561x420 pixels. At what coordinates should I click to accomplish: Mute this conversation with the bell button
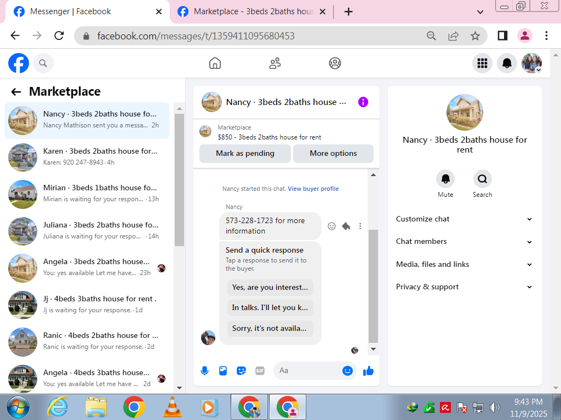click(445, 179)
